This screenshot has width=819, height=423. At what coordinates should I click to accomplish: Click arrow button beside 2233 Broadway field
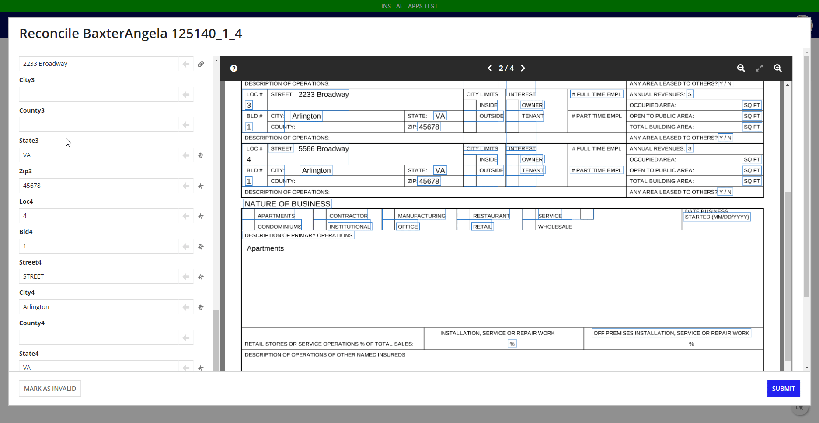click(186, 64)
